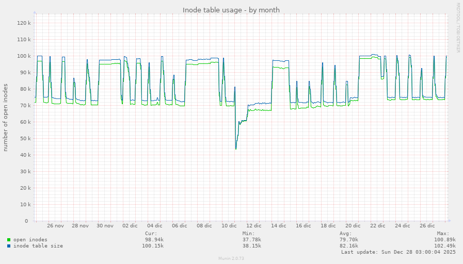The height and width of the screenshot is (264, 463).
Task: Click the 'Last update' timestamp text
Action: click(398, 252)
